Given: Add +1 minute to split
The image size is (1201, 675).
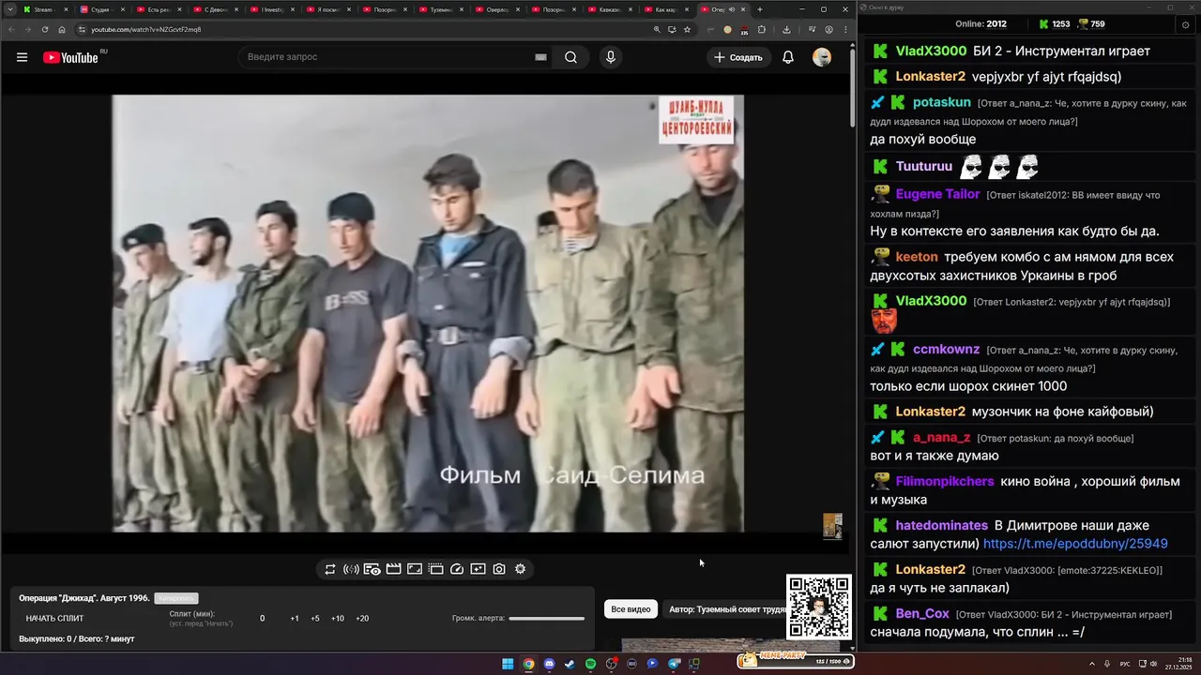Looking at the screenshot, I should 295,619.
